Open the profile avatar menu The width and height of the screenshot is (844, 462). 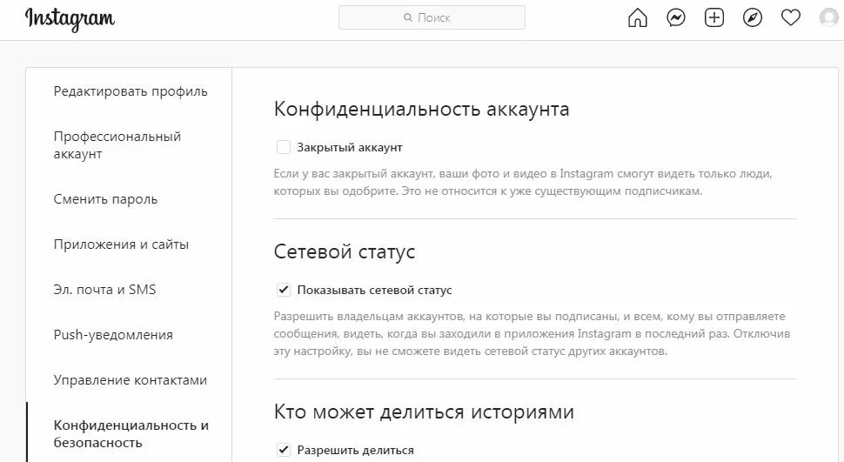(x=829, y=17)
